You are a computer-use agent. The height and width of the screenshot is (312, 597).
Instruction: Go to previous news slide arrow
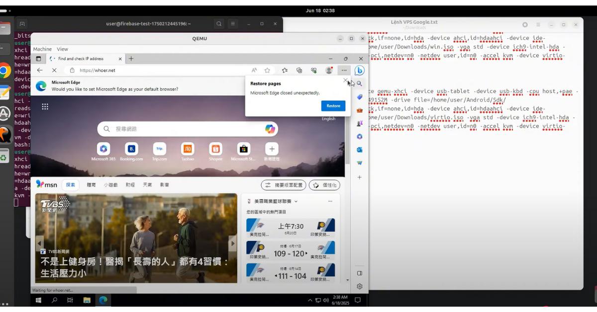(40, 243)
